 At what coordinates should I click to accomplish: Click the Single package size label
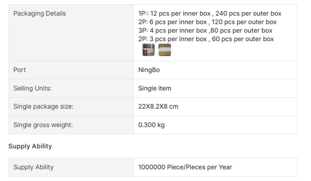[x=43, y=107]
